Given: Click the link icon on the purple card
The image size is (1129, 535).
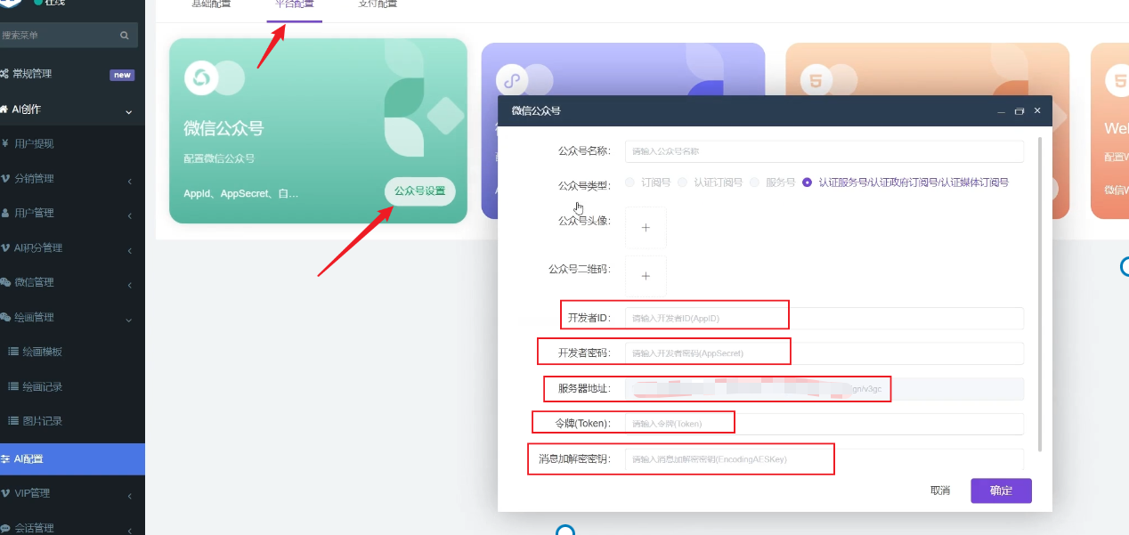Looking at the screenshot, I should [512, 80].
